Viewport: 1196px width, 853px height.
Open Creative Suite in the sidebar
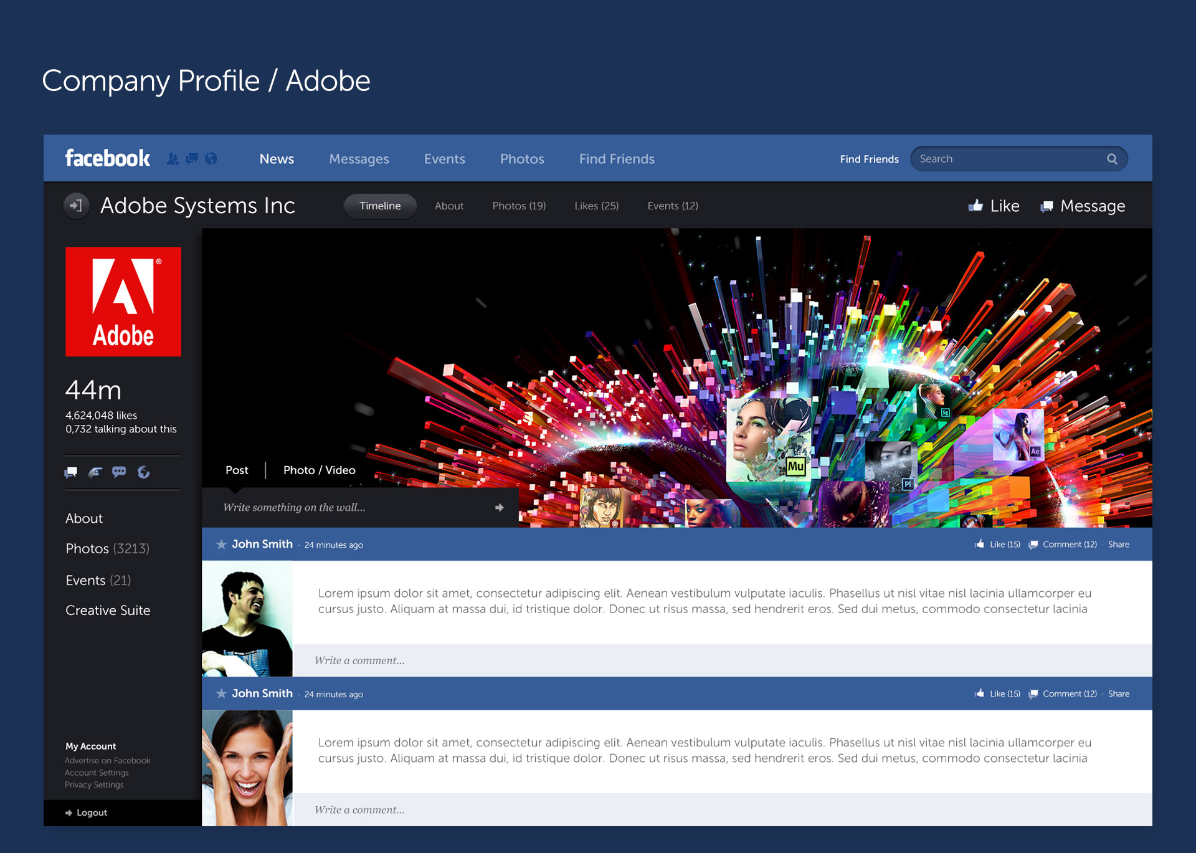coord(108,611)
